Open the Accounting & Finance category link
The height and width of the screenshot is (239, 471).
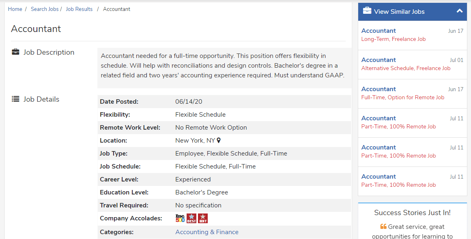pos(207,232)
